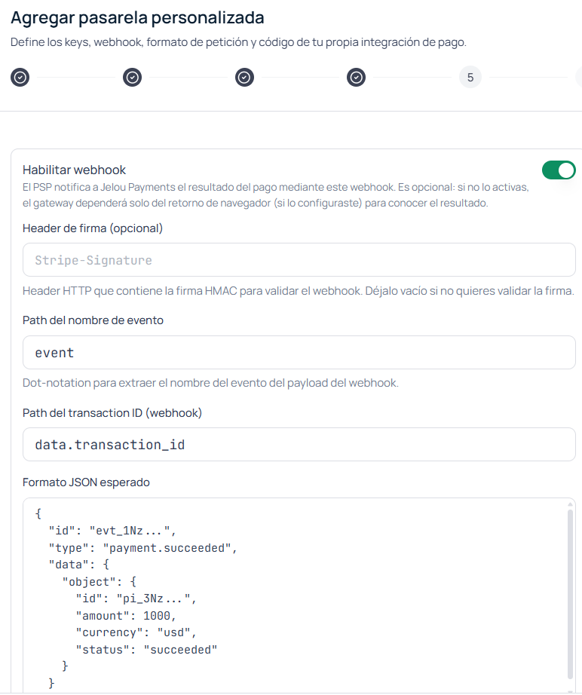Screen dimensions: 582x695
Task: Click the Formato JSON esperado label
Action: pos(86,482)
